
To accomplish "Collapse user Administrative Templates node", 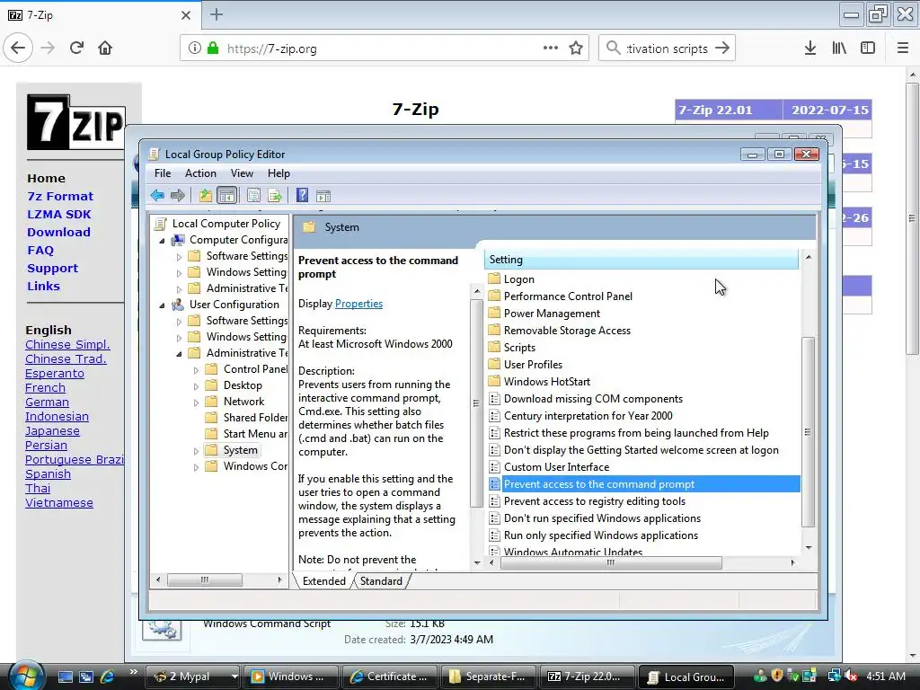I will coord(179,354).
